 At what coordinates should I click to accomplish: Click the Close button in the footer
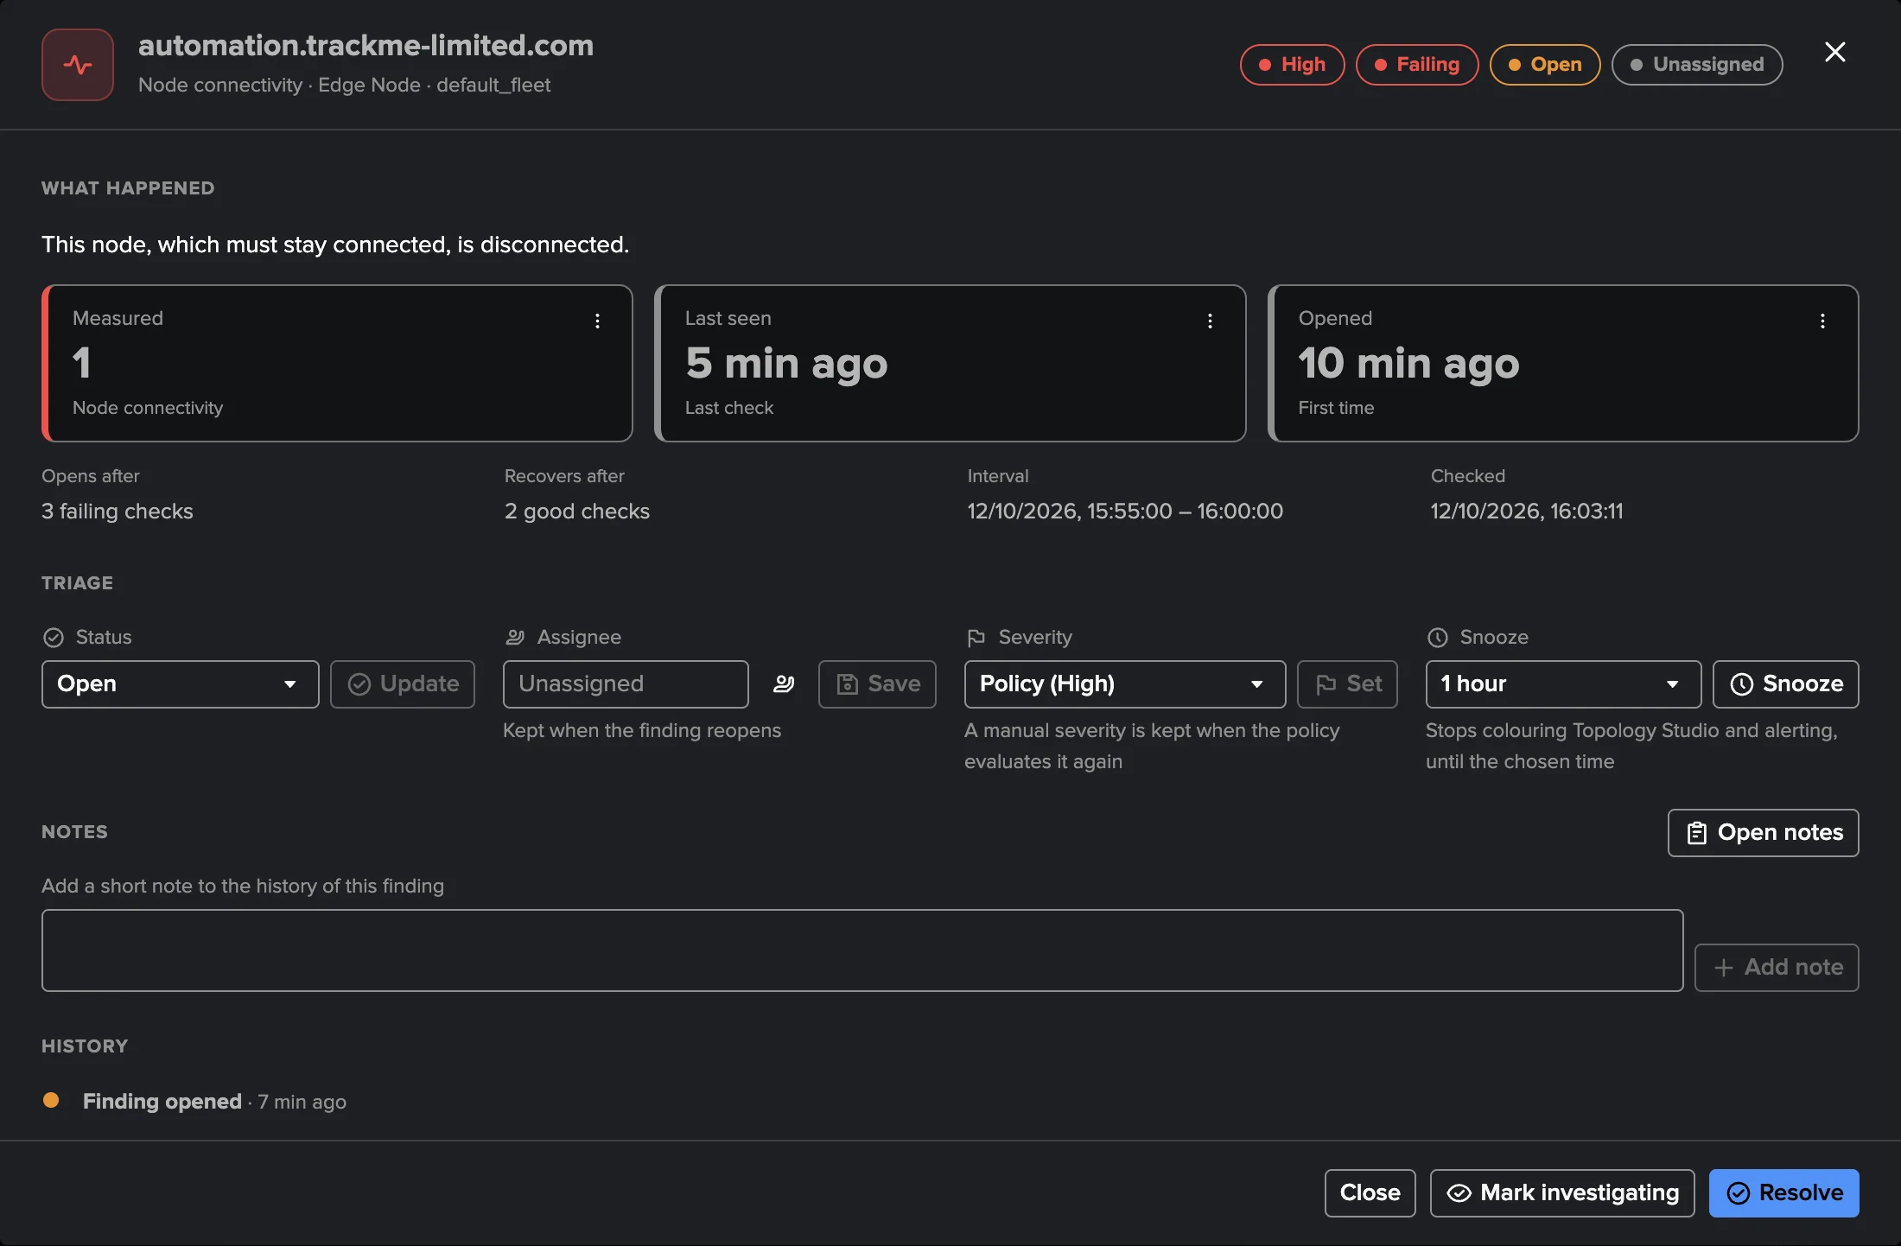pos(1370,1193)
